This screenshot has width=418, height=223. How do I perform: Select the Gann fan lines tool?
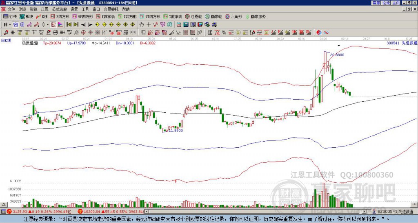pos(150,33)
